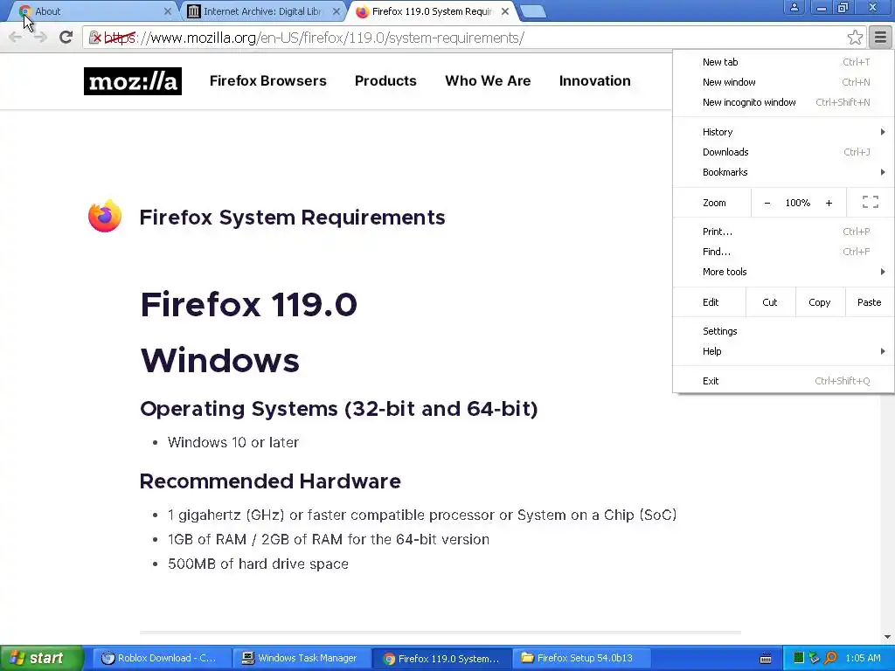Click the Firefox 119.0 heading
The height and width of the screenshot is (671, 895).
pyautogui.click(x=249, y=304)
